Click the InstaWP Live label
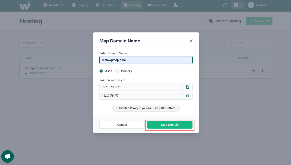 (37, 73)
